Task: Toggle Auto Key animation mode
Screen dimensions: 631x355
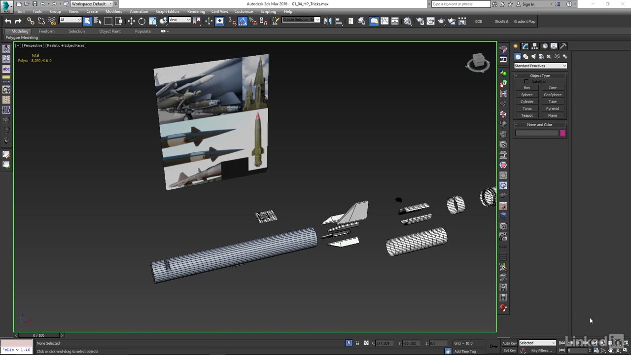Action: point(509,343)
